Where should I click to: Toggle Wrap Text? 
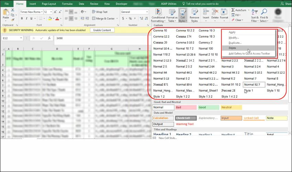click(100, 12)
